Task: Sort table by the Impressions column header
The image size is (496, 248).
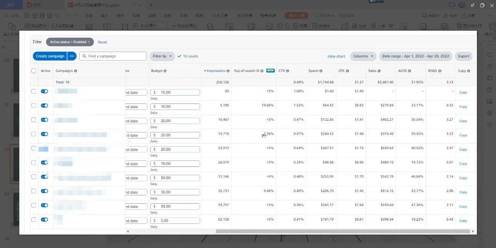Action: (x=215, y=71)
